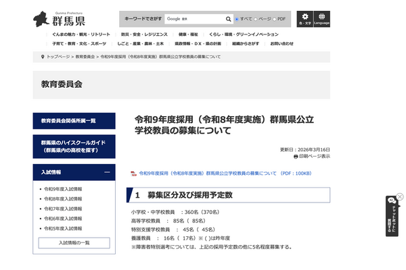Click the location pin breadcrumb icon
The width and height of the screenshot is (406, 270).
click(x=43, y=57)
